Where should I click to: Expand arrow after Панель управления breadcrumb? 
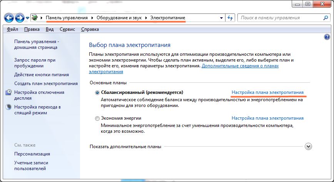92,18
